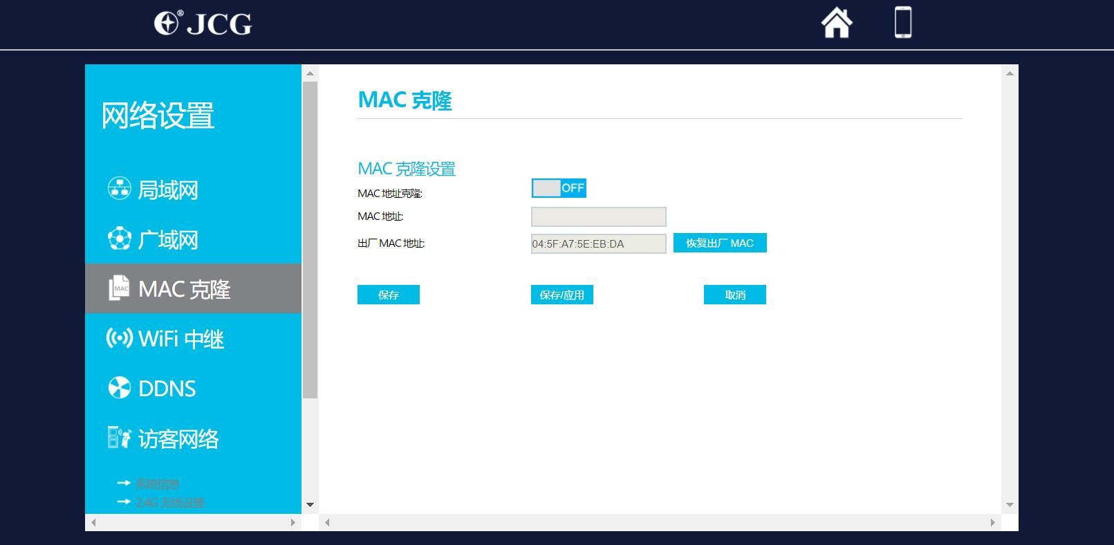This screenshot has height=545, width=1114.
Task: Click the 保存/应用 button
Action: (x=562, y=295)
